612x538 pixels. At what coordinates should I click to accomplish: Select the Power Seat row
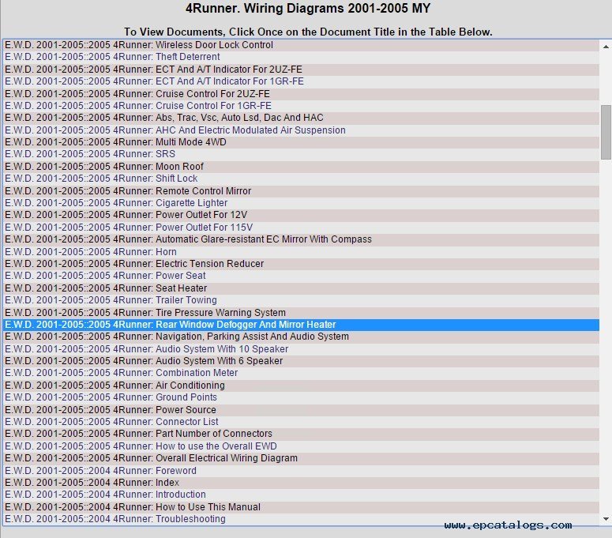(301, 276)
